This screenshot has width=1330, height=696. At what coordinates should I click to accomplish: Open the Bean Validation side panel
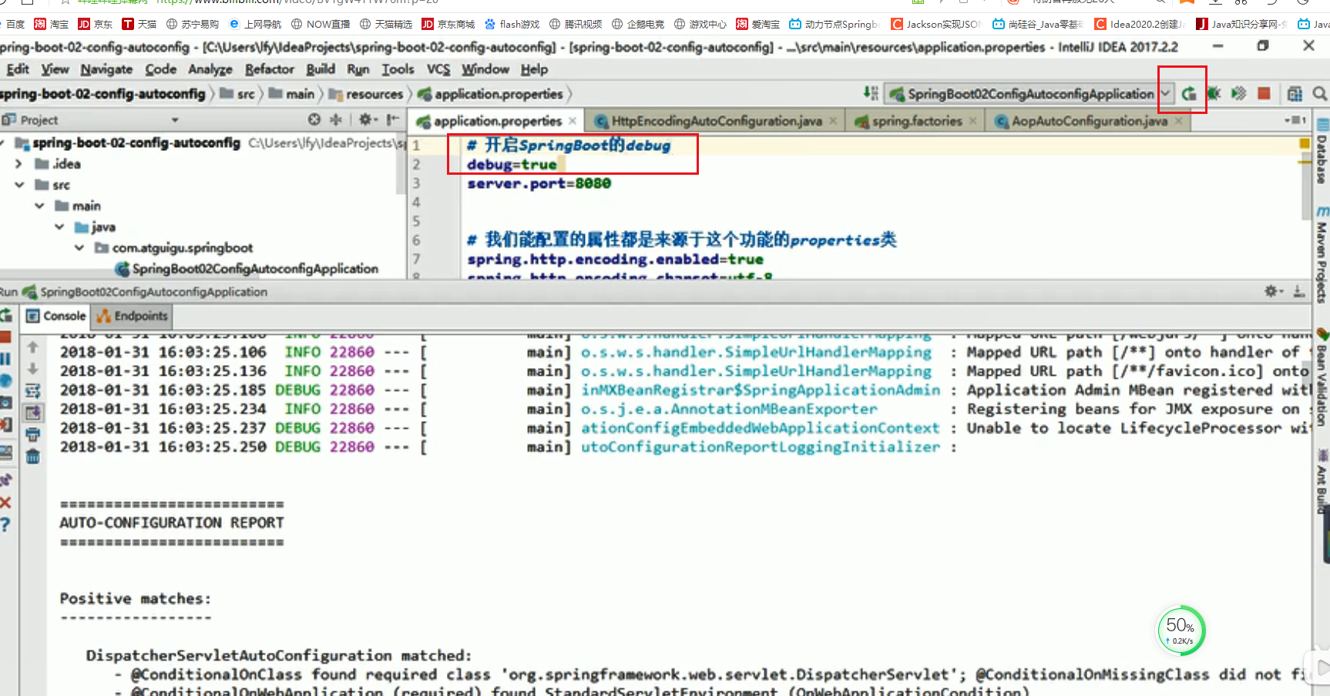1322,379
